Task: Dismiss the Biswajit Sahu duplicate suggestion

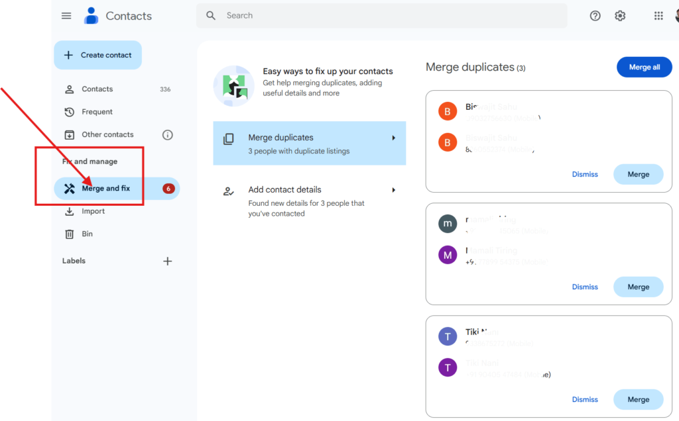Action: 585,174
